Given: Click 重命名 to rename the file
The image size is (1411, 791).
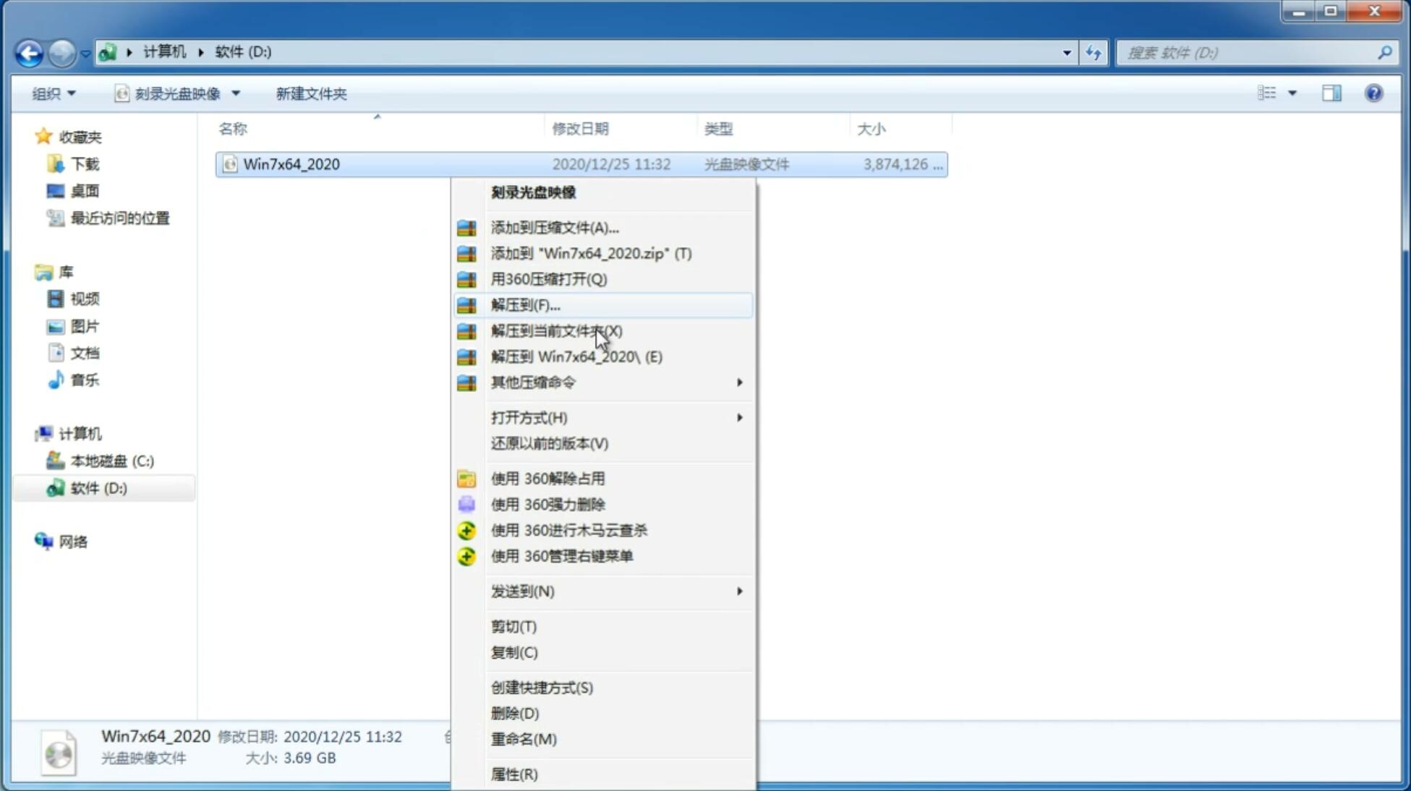Looking at the screenshot, I should tap(524, 739).
